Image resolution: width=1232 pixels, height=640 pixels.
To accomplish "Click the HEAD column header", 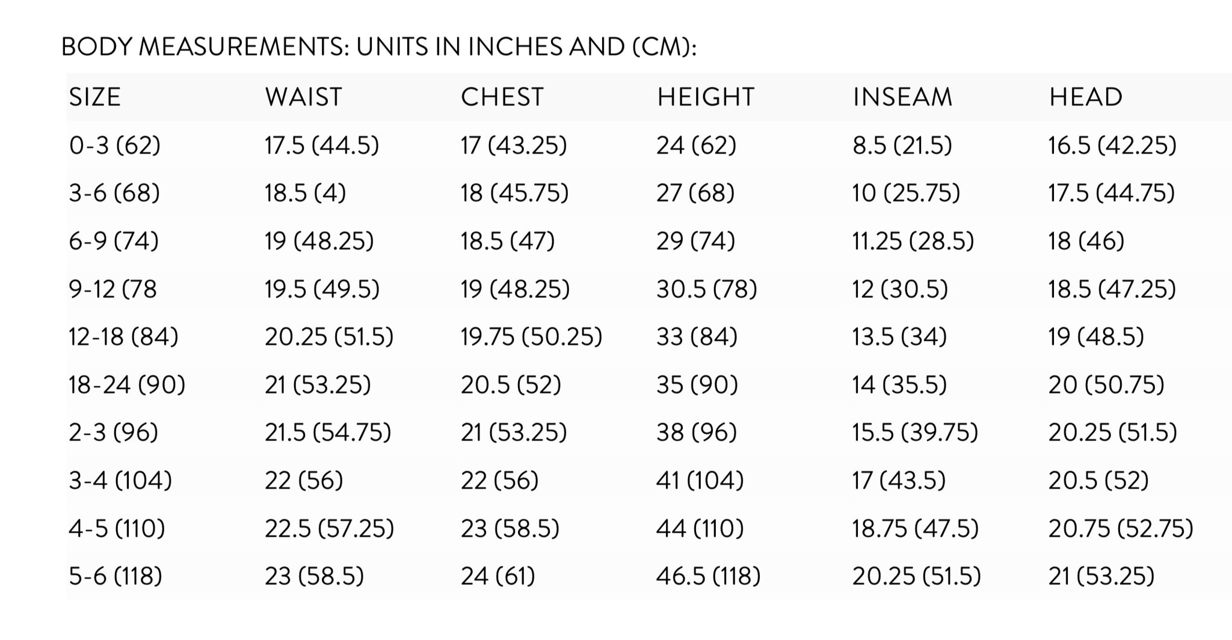I will (1086, 97).
